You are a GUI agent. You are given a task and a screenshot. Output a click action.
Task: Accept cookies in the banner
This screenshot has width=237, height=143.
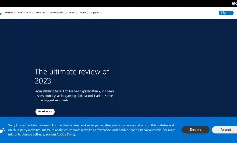[x=225, y=130]
